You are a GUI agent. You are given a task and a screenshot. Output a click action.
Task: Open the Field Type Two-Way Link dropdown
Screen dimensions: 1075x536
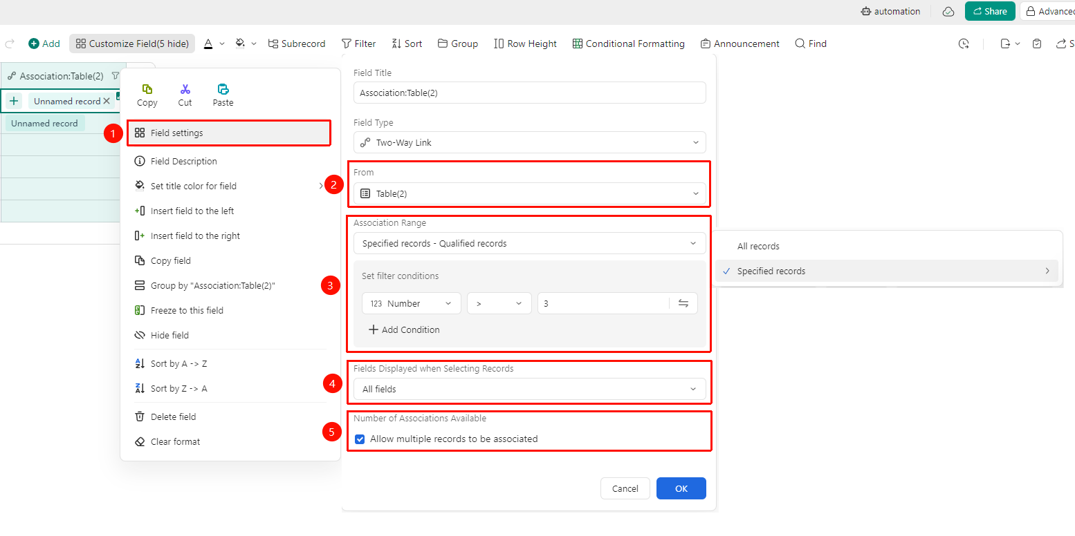point(530,142)
